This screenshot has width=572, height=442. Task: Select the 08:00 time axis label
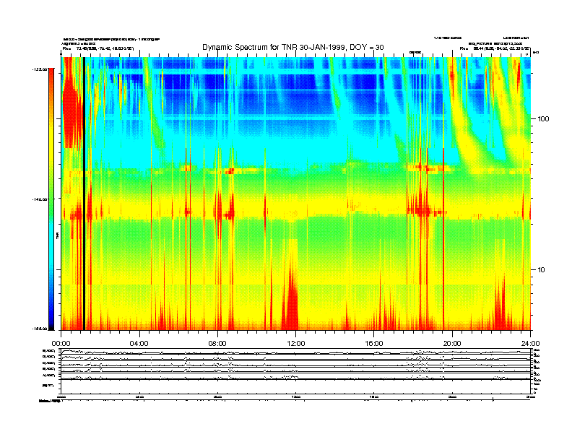[217, 344]
